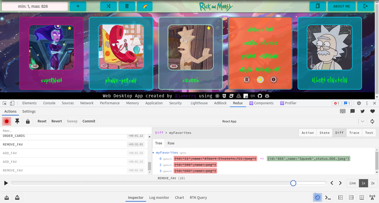379x203 pixels.
Task: Click the action timeline slider handle
Action: coord(293,183)
